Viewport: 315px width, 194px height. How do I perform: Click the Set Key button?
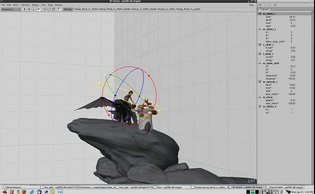[68, 9]
